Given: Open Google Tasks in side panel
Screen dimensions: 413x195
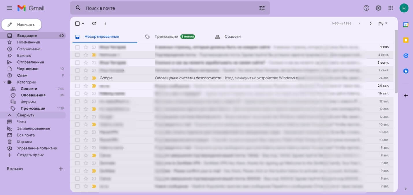Looking at the screenshot, I should [406, 55].
